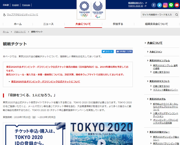Image resolution: width=180 pixels, height=145 pixels.
Task: Open オリンピック・パラリンピックメダルの豆知識 link
Action: [x=166, y=121]
